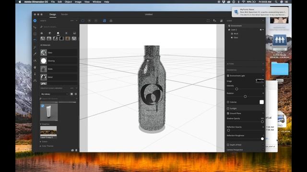
Task: Open the Object menu
Action: [x=68, y=2]
